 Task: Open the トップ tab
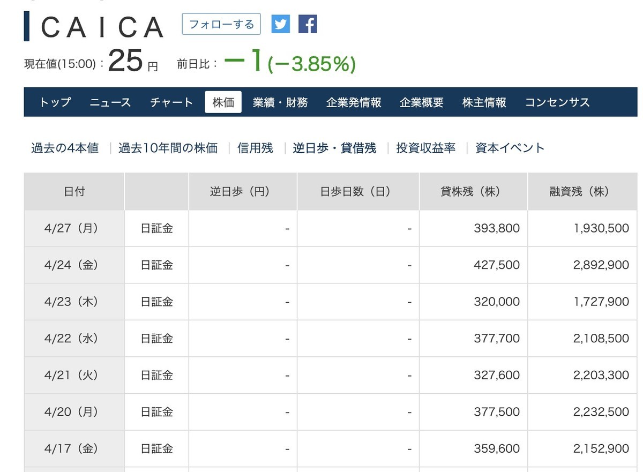[55, 102]
